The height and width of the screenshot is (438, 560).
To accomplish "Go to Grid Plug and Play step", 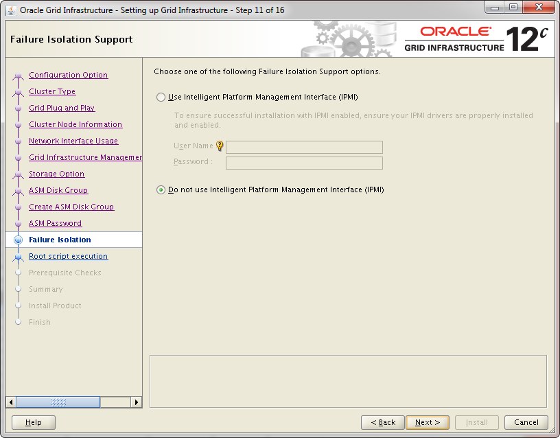I will click(62, 108).
